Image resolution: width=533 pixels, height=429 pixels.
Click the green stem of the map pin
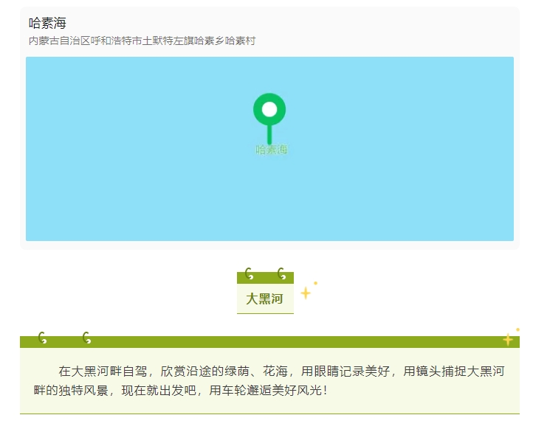(x=269, y=134)
